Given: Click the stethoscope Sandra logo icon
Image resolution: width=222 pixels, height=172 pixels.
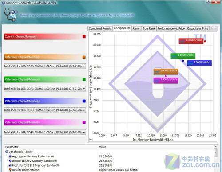Looking at the screenshot, I should coord(11,15).
